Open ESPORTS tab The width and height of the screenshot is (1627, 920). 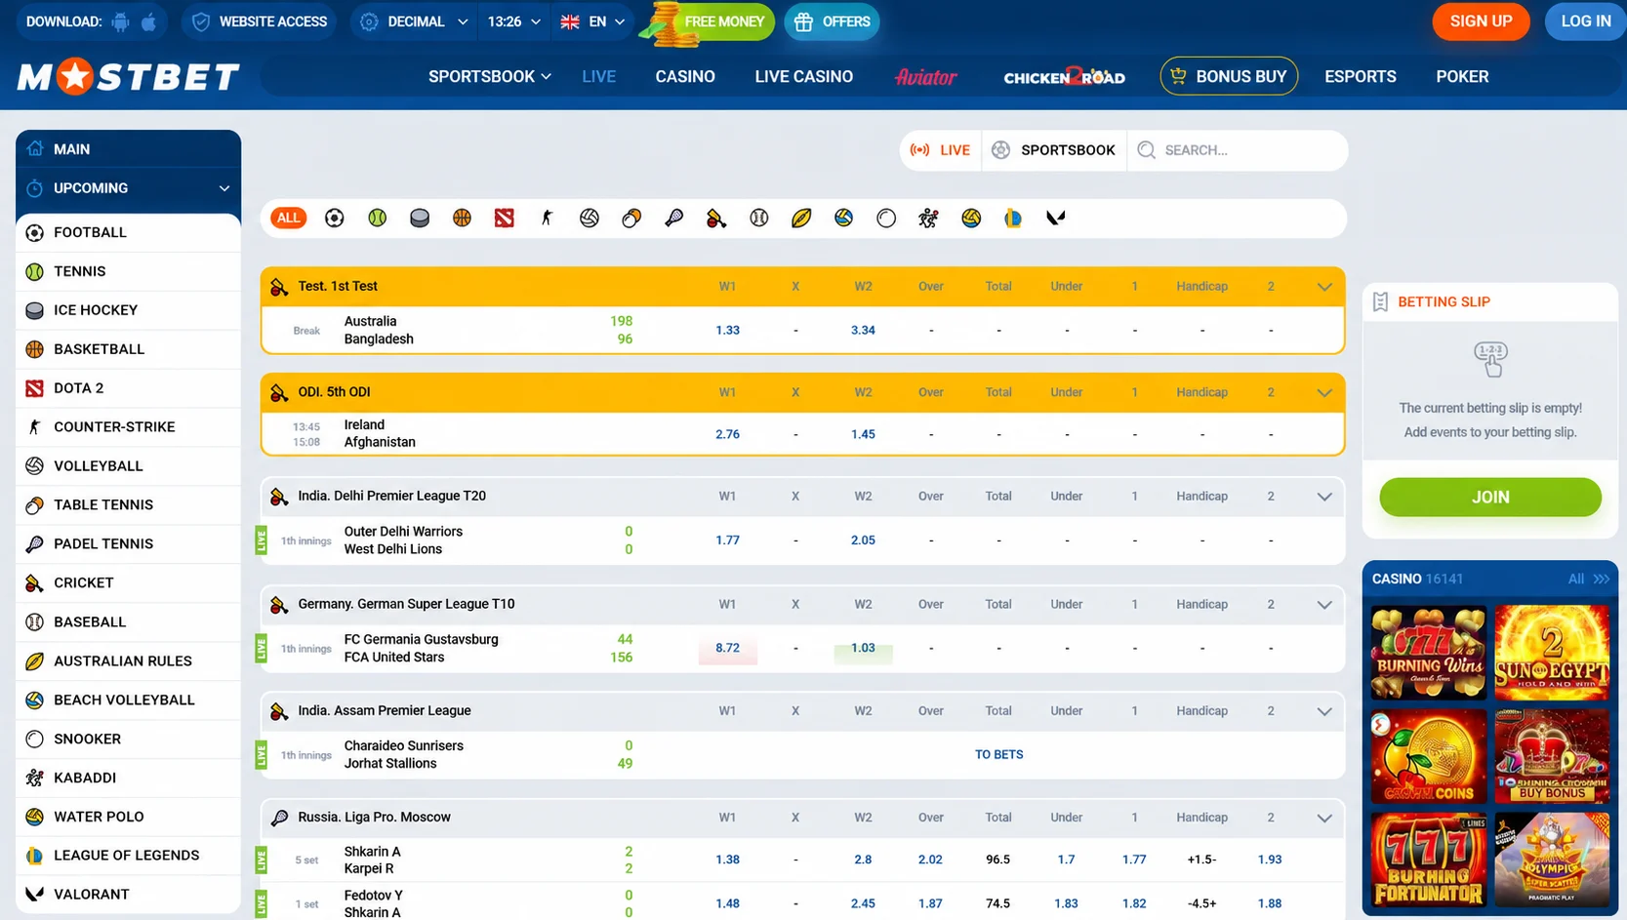(x=1360, y=77)
